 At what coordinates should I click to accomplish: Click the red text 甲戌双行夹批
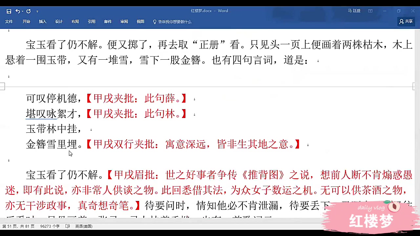[124, 144]
